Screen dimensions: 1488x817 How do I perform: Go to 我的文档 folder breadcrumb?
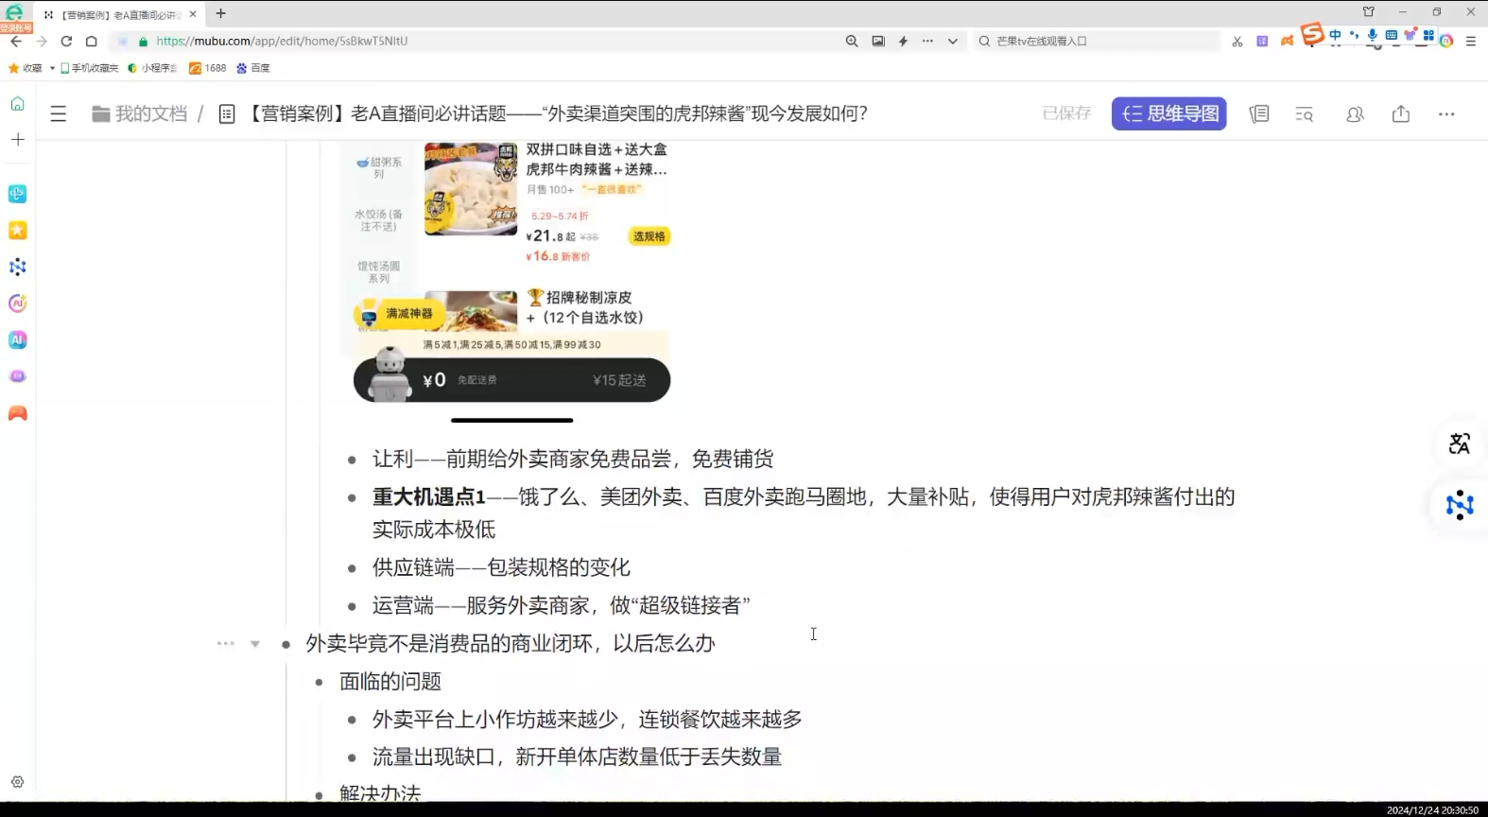click(140, 114)
